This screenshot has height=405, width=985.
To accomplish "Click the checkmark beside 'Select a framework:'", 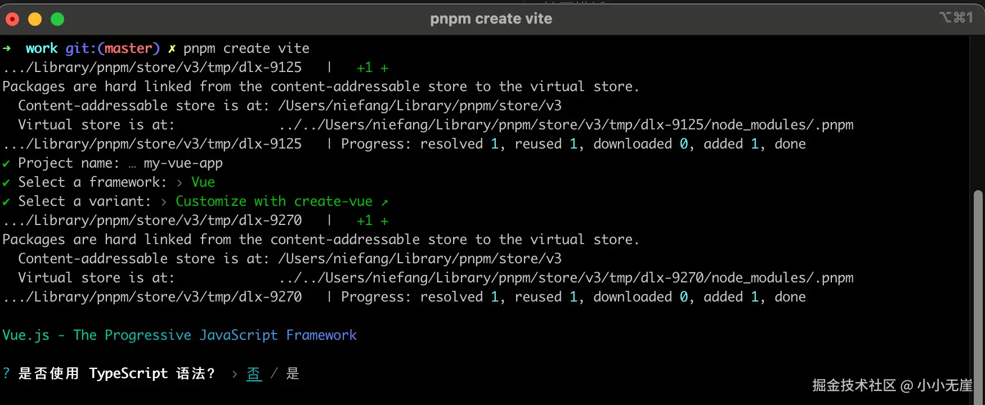I will tap(6, 183).
